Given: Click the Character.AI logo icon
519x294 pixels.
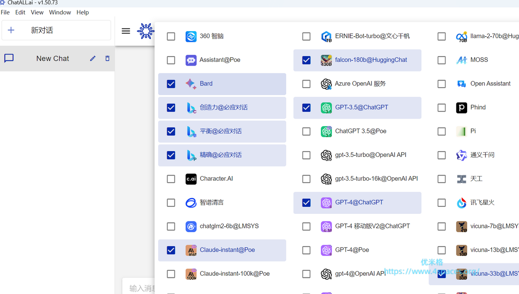Looking at the screenshot, I should pyautogui.click(x=191, y=179).
